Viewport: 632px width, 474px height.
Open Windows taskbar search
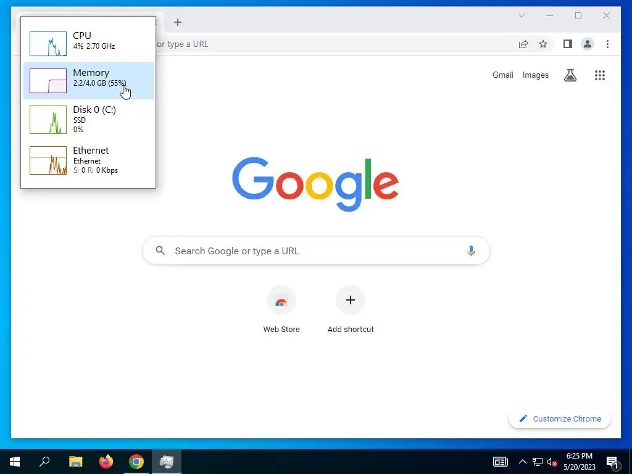[44, 462]
